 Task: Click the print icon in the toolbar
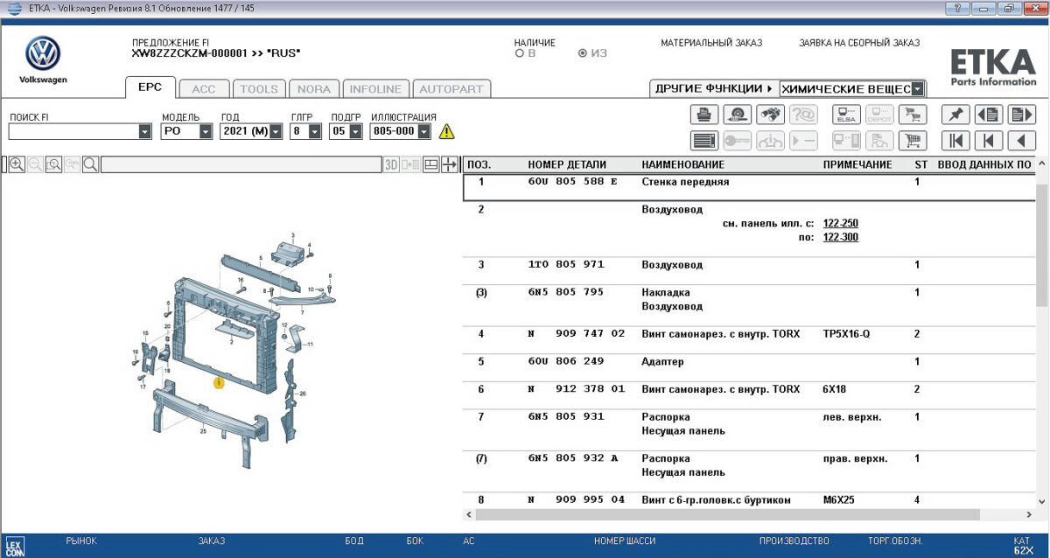pos(704,115)
